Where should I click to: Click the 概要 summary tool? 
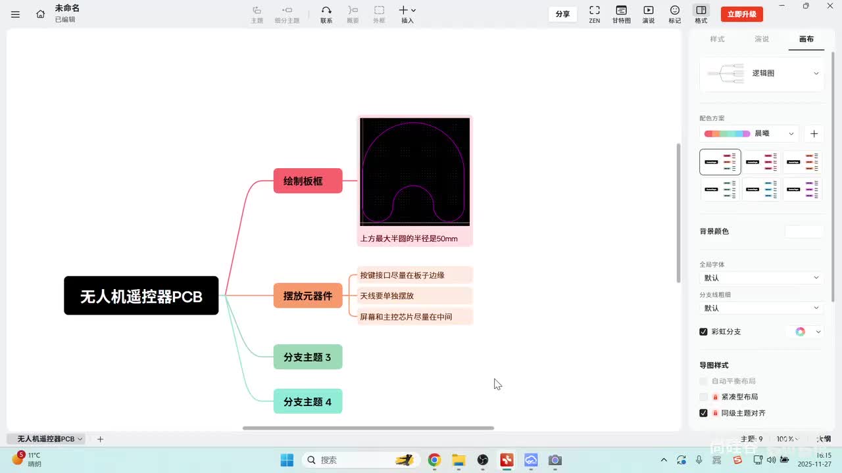tap(353, 14)
